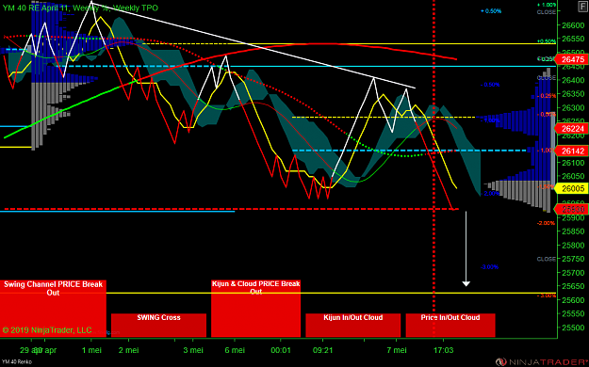
Task: Click the 7 mei date label
Action: click(x=397, y=350)
